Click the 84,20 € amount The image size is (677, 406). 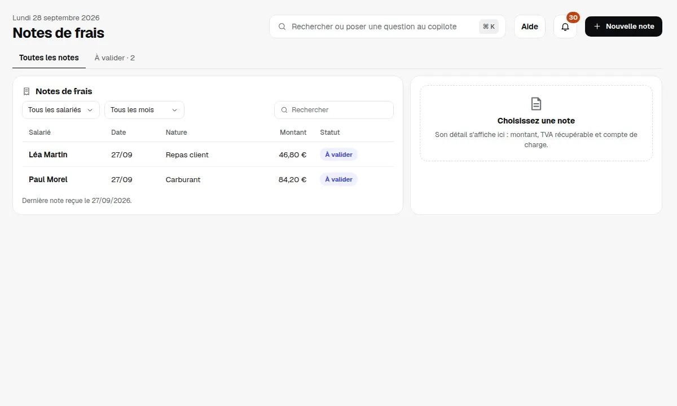(293, 179)
